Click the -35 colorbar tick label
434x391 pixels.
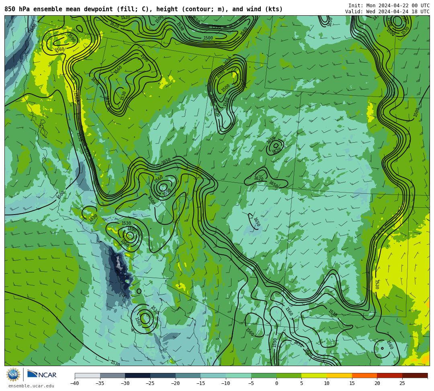[x=100, y=383]
